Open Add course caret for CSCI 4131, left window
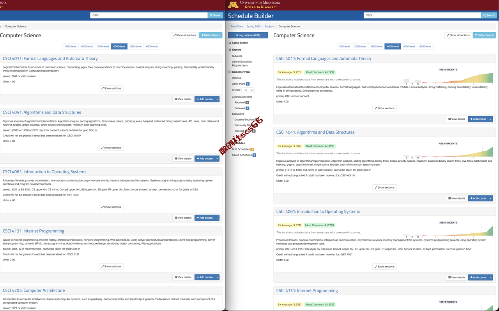499x311 pixels. pos(217,277)
